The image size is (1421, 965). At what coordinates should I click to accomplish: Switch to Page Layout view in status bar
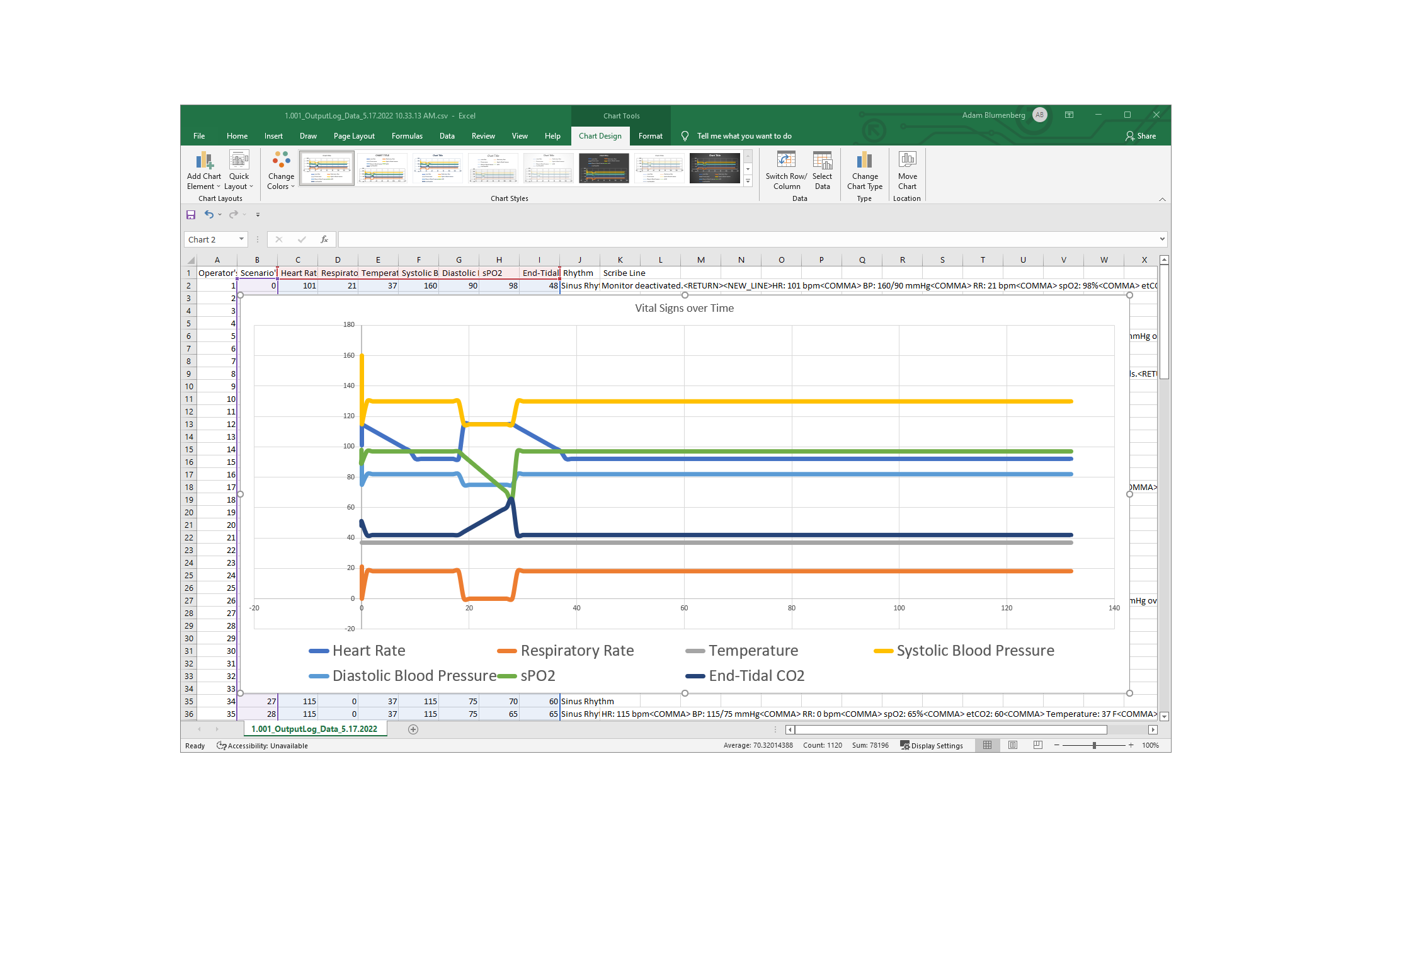coord(1013,745)
